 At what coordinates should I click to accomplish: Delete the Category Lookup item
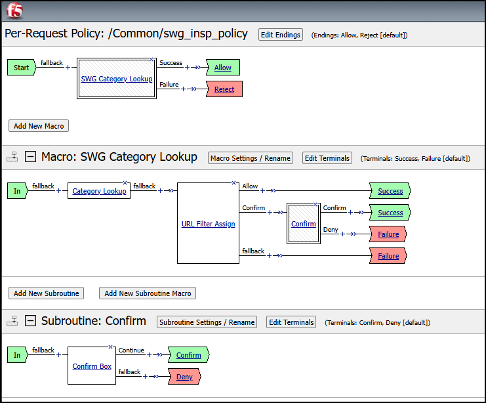[x=125, y=182]
